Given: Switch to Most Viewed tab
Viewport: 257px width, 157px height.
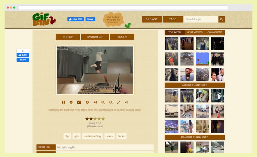Looking at the screenshot, I should coord(194,33).
